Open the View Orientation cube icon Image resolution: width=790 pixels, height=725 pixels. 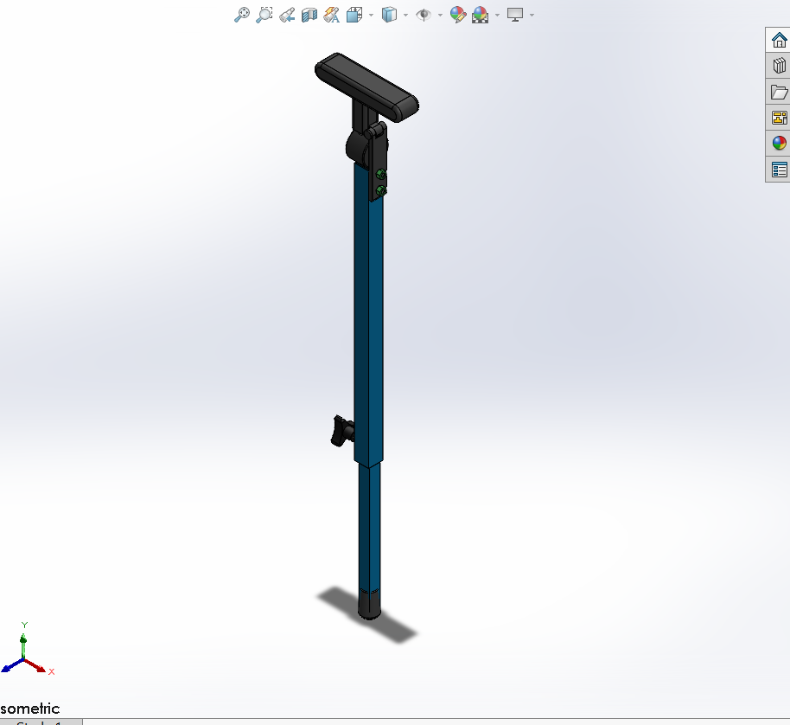pyautogui.click(x=354, y=15)
